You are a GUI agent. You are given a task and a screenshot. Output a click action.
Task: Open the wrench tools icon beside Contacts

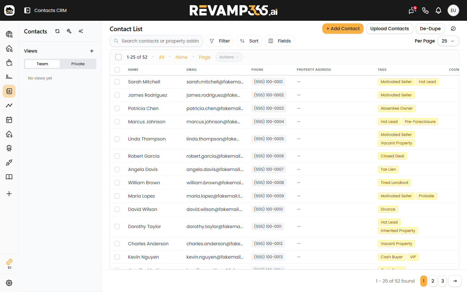pos(69,31)
